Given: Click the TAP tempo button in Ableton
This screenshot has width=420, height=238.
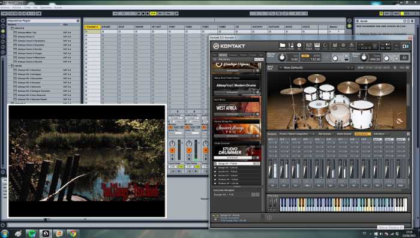Looking at the screenshot, I should click(x=4, y=13).
